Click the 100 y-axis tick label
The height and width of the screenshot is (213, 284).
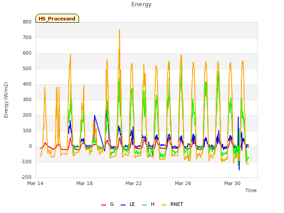pos(27,131)
